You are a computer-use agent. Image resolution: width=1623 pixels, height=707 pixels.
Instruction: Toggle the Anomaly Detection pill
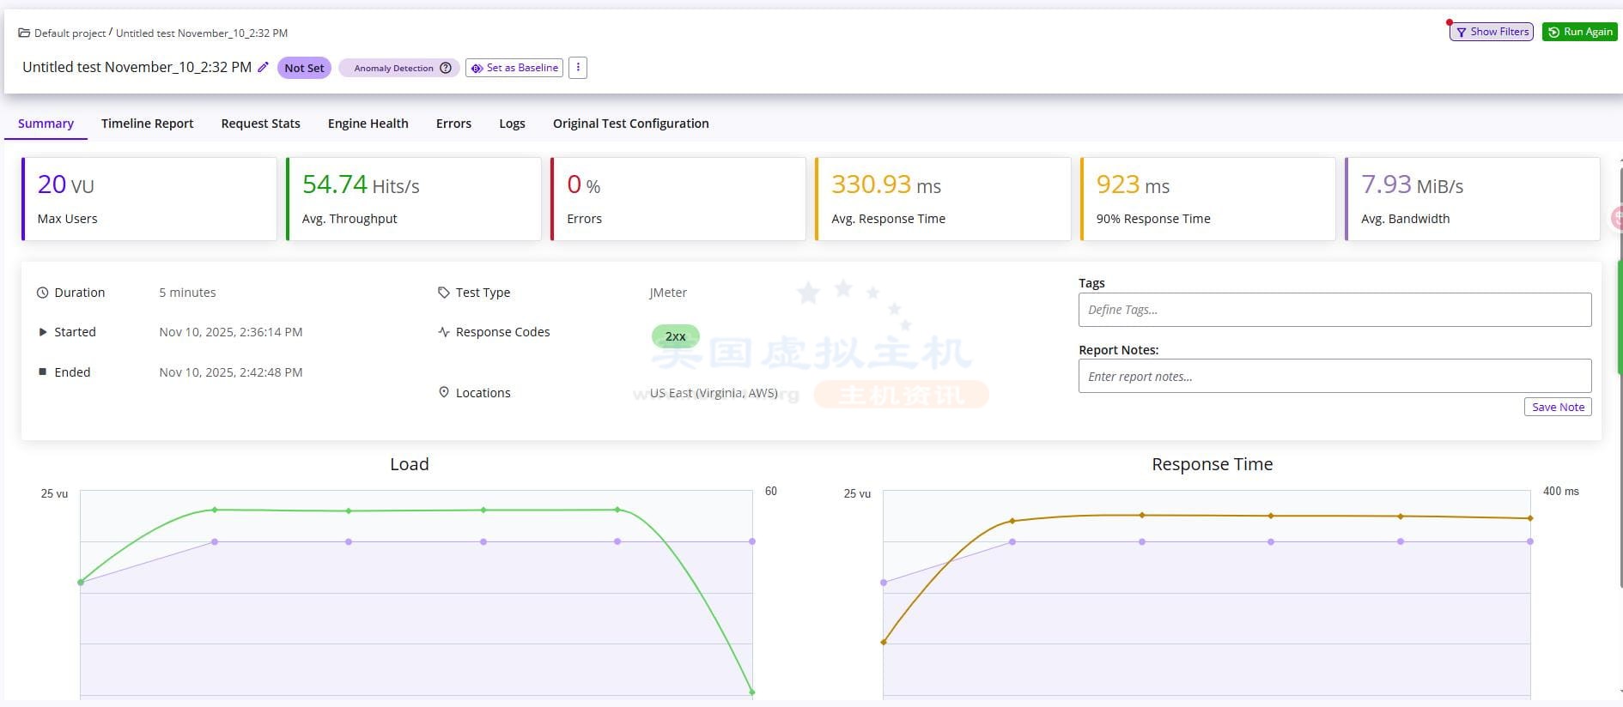(393, 68)
